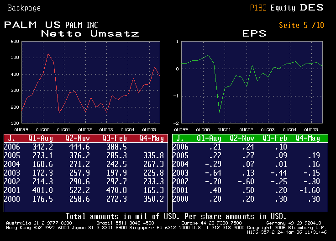The width and height of the screenshot is (336, 241).
Task: Click revenue value 292.7 for 2002
Action: [116, 182]
